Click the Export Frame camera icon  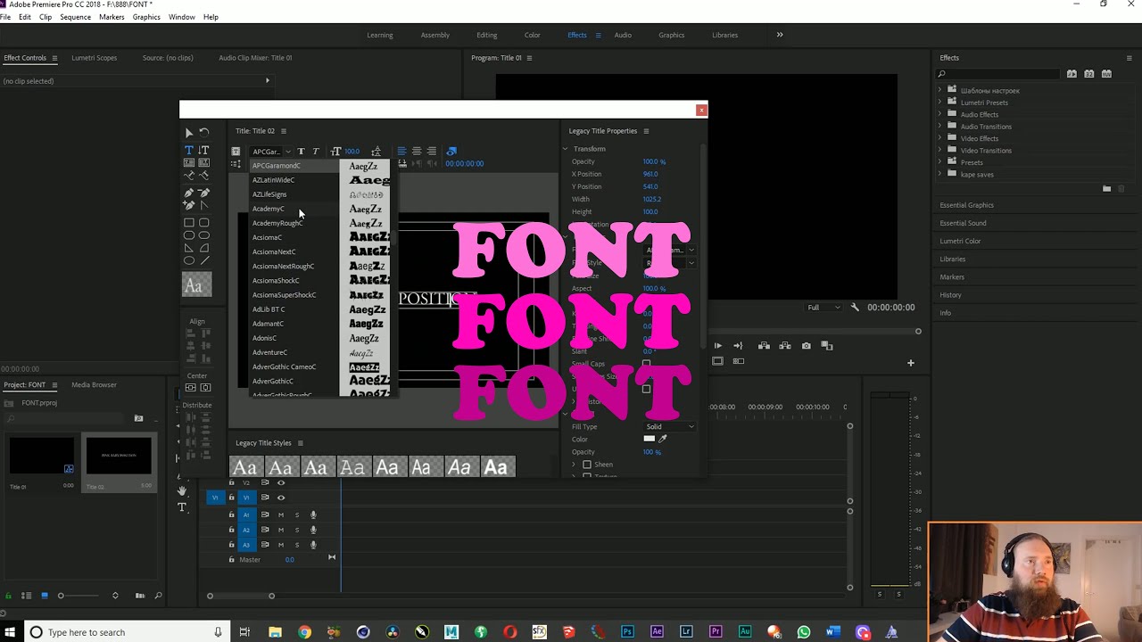pos(807,346)
